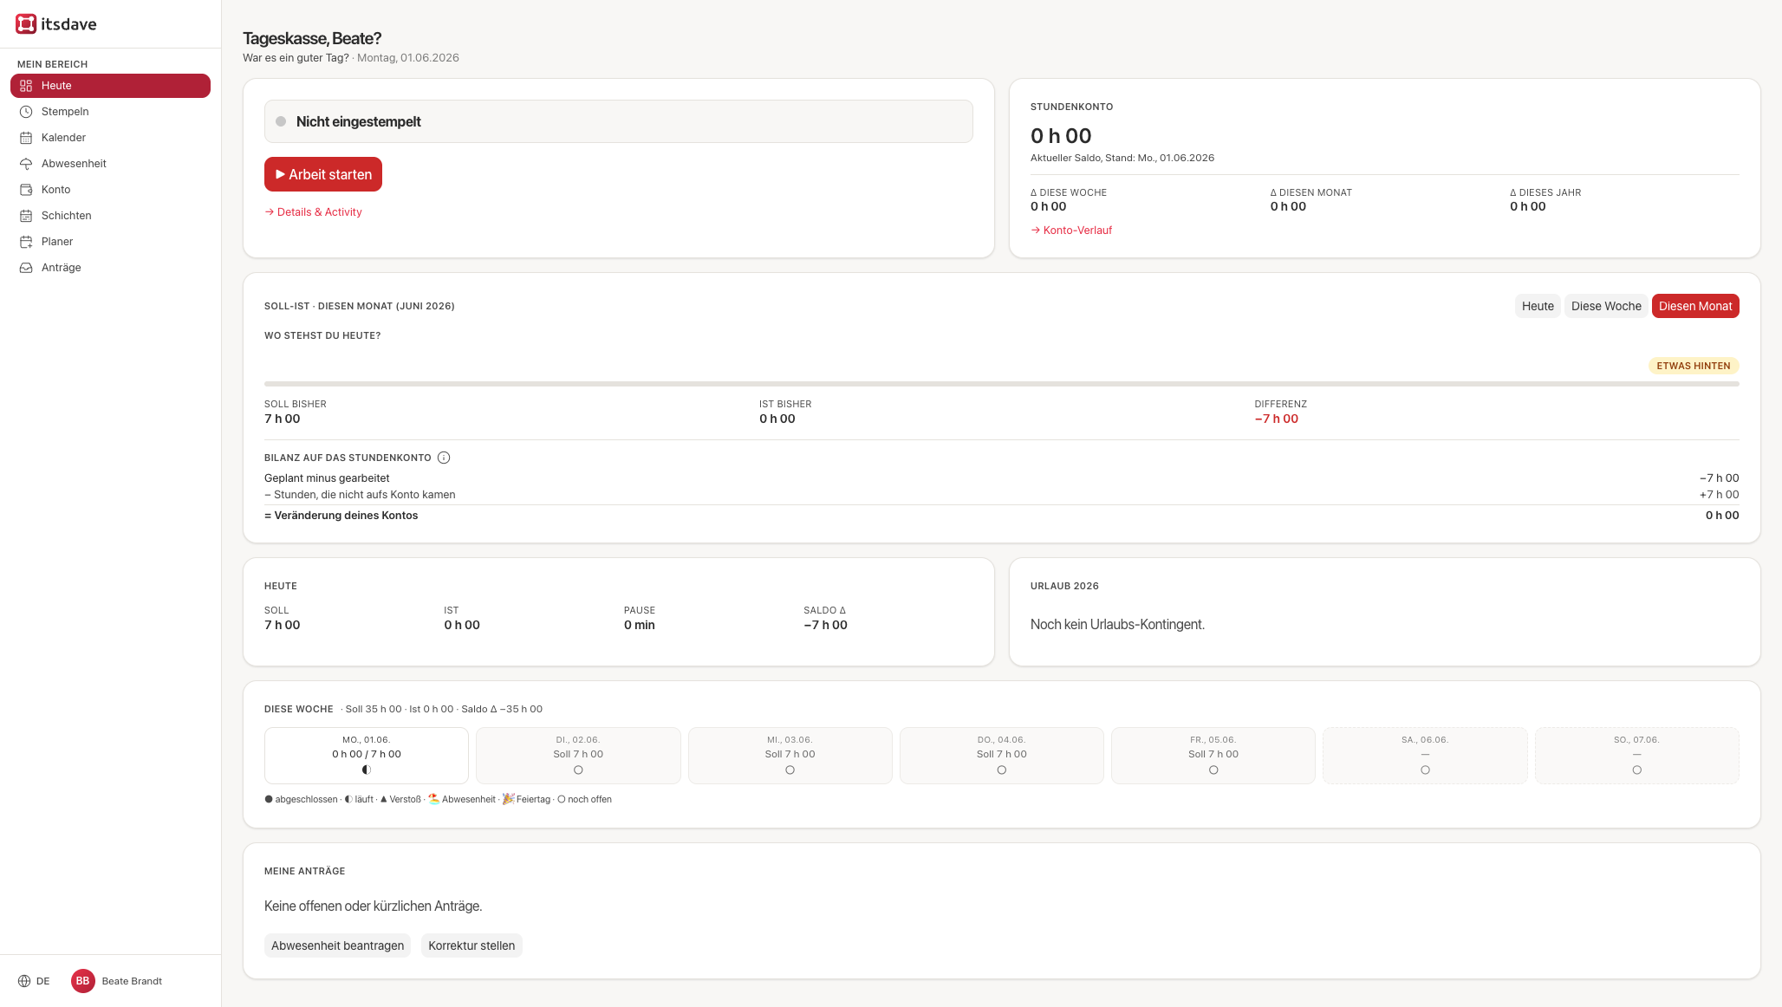Open the Heute dashboard icon in sidebar
Viewport: 1782px width, 1007px height.
pos(26,86)
